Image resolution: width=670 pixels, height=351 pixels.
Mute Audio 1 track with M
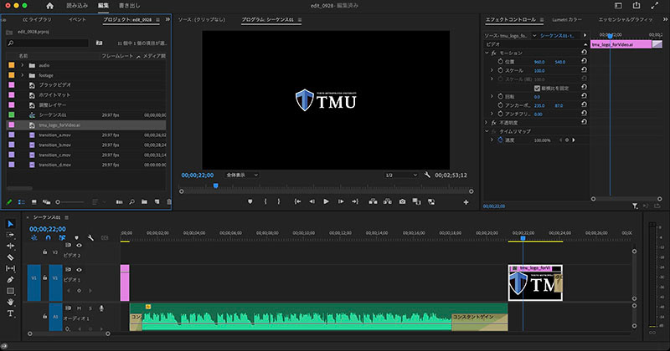tap(79, 308)
